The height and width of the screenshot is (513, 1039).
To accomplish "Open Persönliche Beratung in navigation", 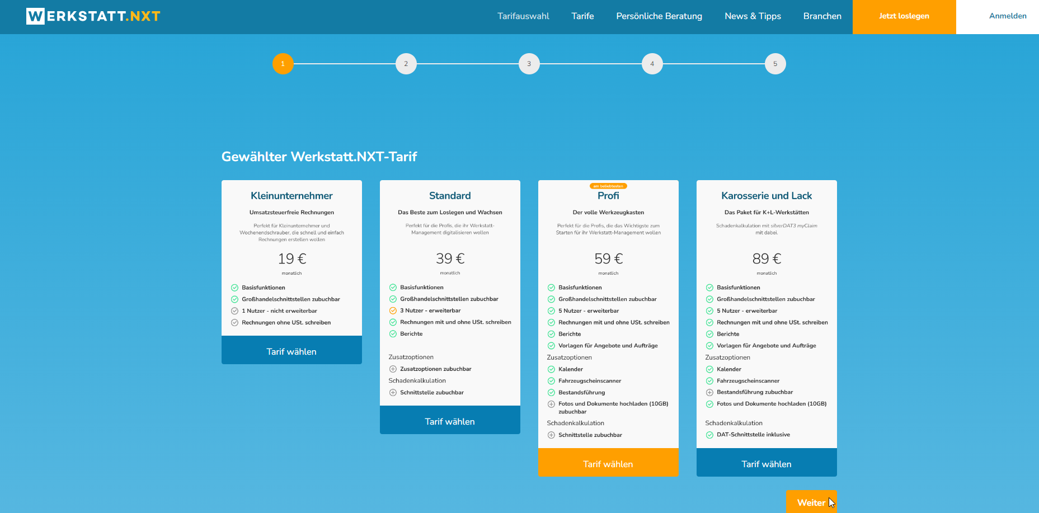I will (x=659, y=16).
